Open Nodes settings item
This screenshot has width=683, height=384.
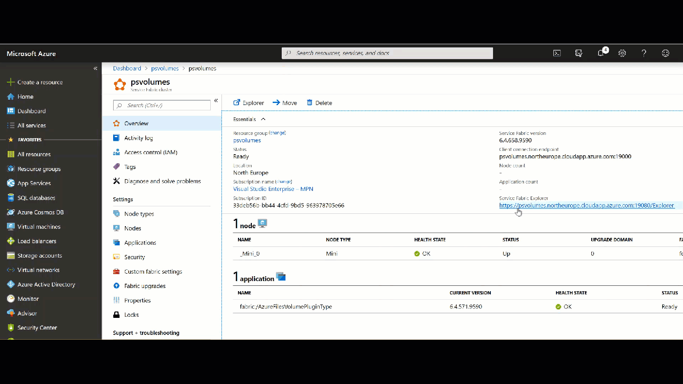coord(162,228)
